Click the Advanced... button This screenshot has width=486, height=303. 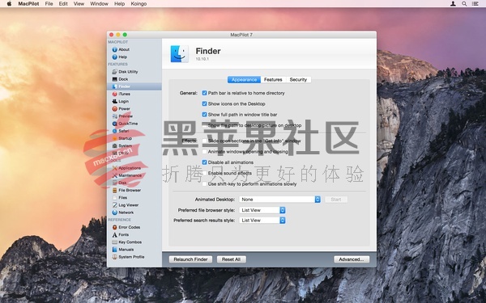352,259
